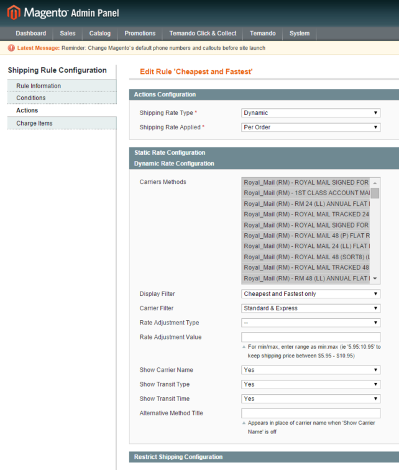399x470 pixels.
Task: Select ROYAL MAIL 48 (P) FLAT carrier method
Action: coord(306,236)
